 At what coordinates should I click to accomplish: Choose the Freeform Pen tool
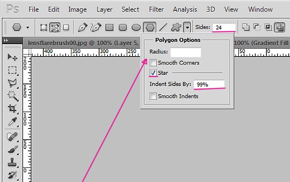(x=96, y=27)
